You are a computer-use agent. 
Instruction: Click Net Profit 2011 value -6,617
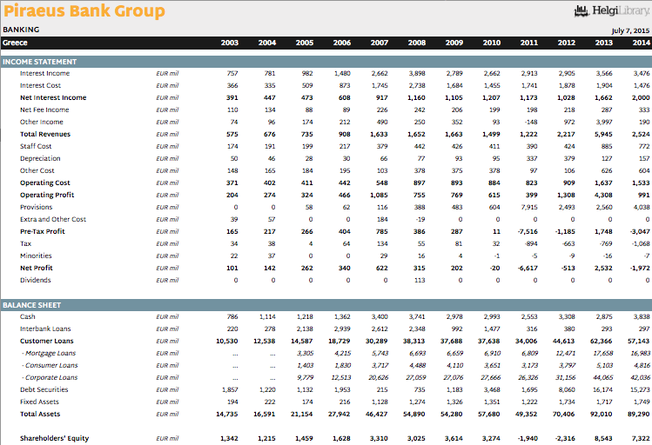pyautogui.click(x=528, y=269)
